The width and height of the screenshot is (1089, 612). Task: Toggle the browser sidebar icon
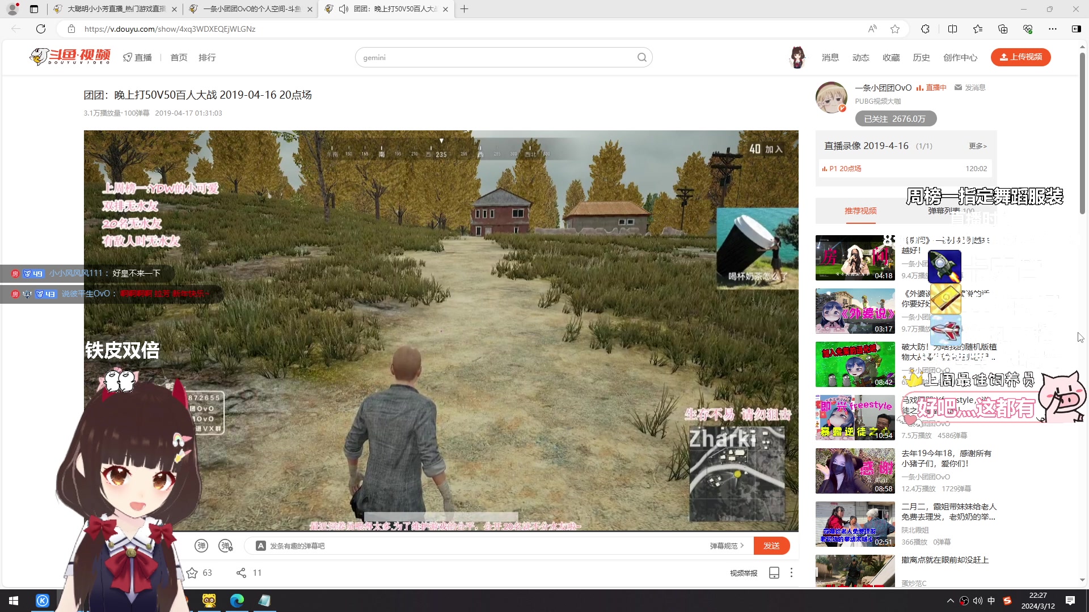1076,29
